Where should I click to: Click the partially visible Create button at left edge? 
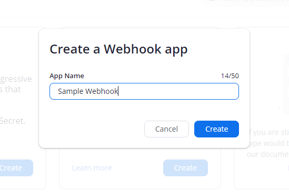16,168
